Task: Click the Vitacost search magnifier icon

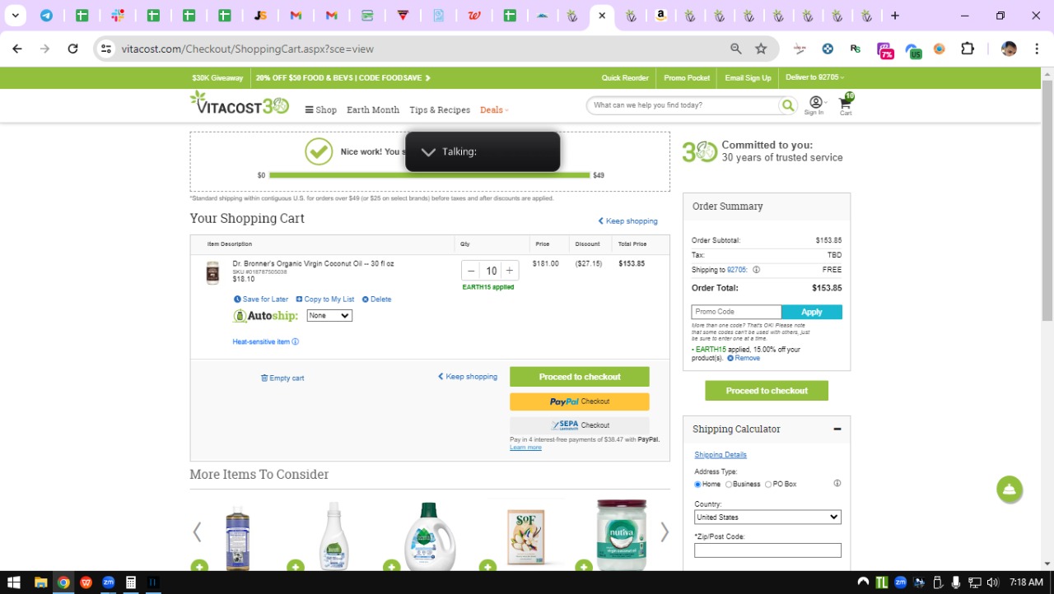Action: 788,105
